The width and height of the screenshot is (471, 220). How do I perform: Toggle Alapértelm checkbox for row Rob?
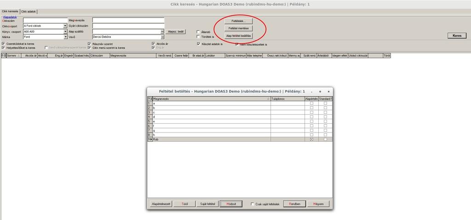[x=311, y=139]
